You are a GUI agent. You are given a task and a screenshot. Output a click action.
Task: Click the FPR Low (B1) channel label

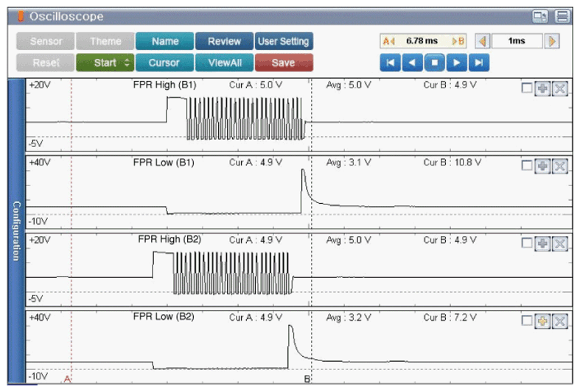(164, 163)
